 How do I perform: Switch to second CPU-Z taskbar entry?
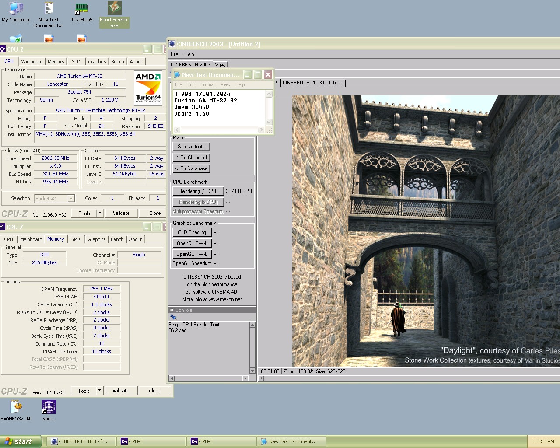tap(221, 441)
